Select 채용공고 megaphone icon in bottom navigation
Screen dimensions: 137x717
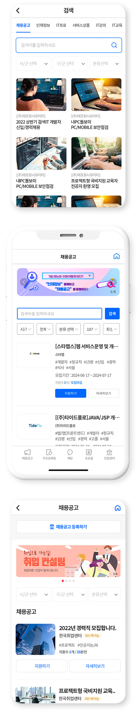pyautogui.click(x=27, y=452)
